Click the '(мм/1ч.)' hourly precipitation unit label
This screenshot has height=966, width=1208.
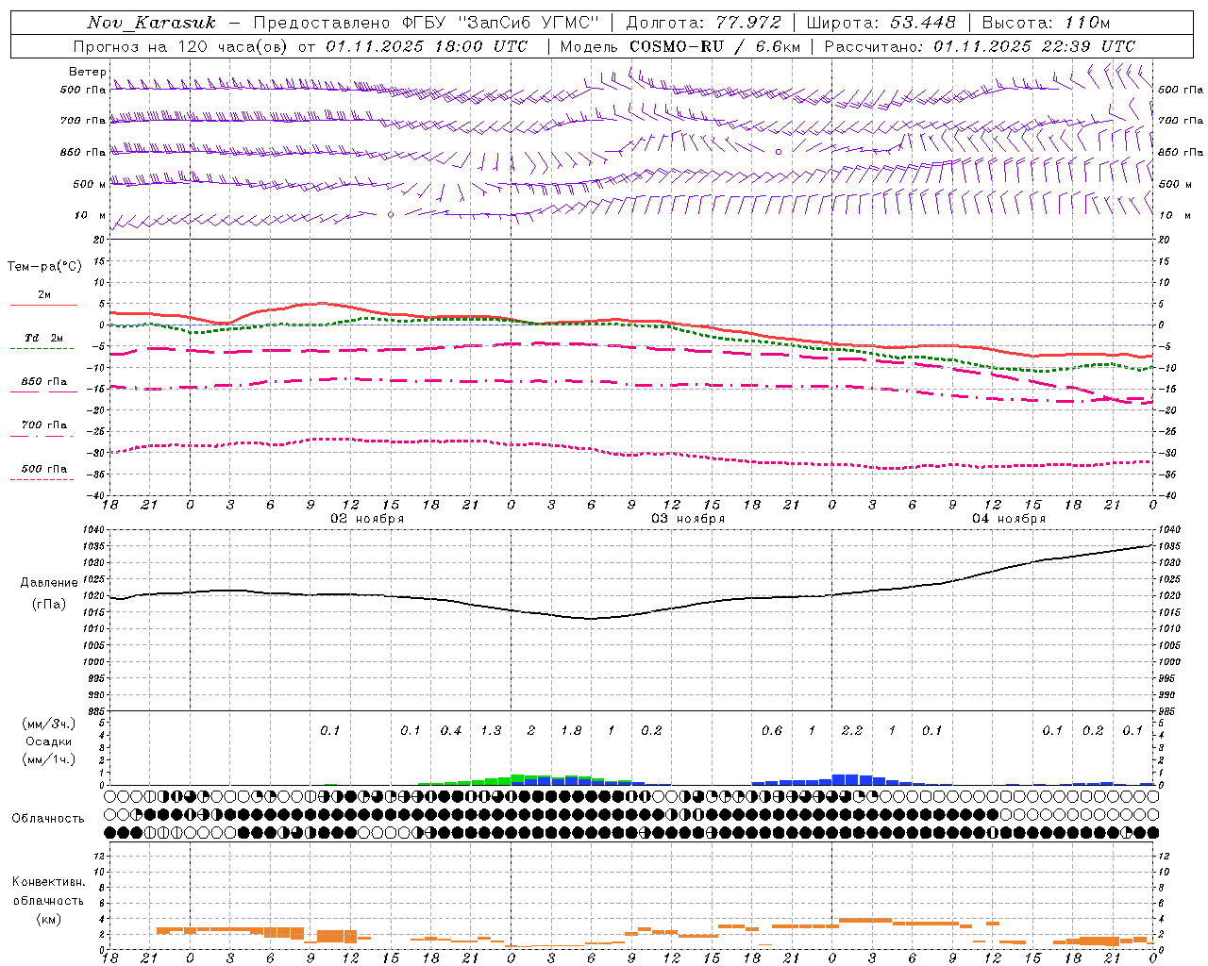tap(49, 759)
